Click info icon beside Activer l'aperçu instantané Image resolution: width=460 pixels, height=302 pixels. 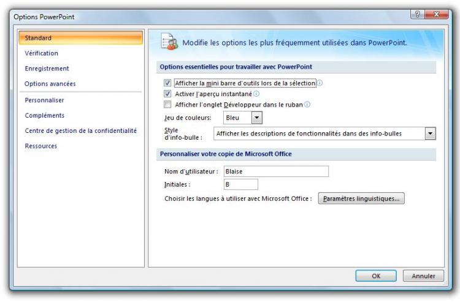[x=256, y=94]
